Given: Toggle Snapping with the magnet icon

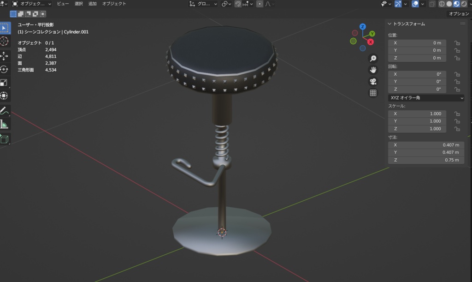Looking at the screenshot, I should click(x=238, y=4).
